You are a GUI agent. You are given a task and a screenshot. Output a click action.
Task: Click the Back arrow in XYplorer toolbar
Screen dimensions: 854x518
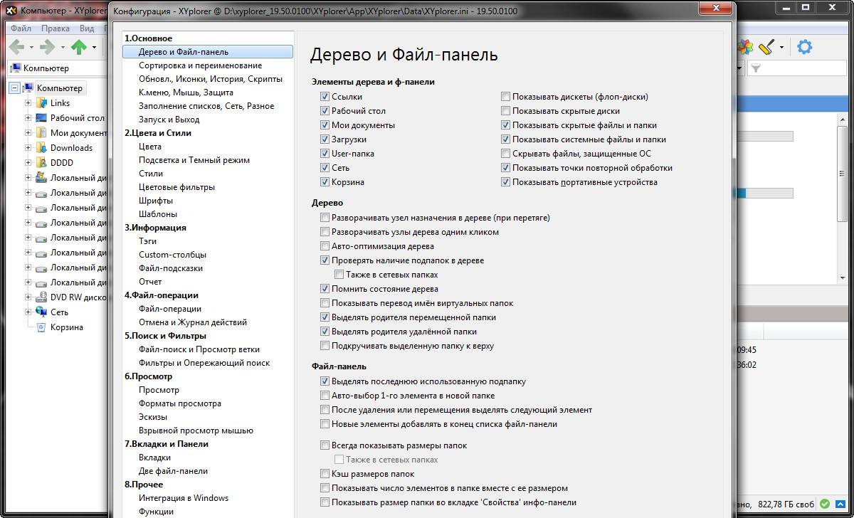[16, 48]
